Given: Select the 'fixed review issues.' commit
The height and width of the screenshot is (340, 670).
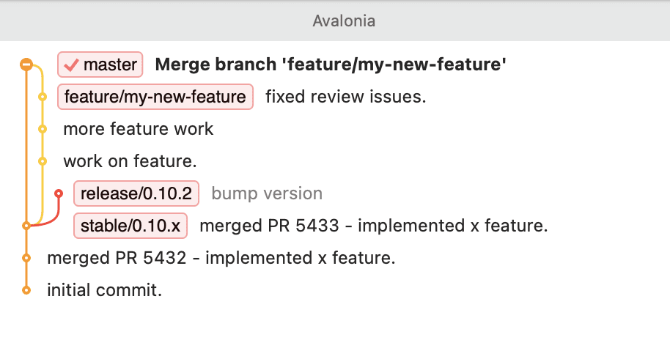Looking at the screenshot, I should point(345,97).
